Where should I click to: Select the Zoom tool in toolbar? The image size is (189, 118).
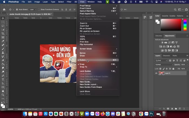click(3, 95)
